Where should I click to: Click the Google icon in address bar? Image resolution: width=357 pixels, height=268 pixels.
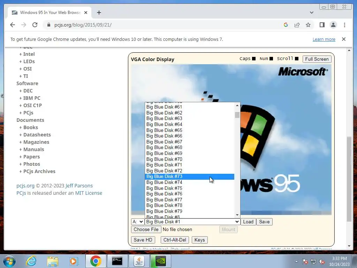286,25
